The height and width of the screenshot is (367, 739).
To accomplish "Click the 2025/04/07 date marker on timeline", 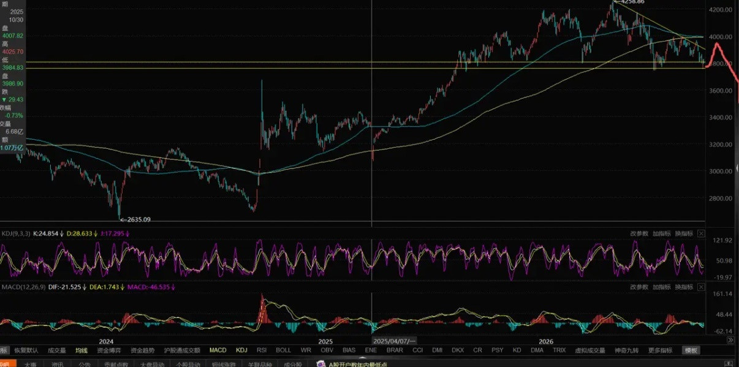I will click(395, 341).
